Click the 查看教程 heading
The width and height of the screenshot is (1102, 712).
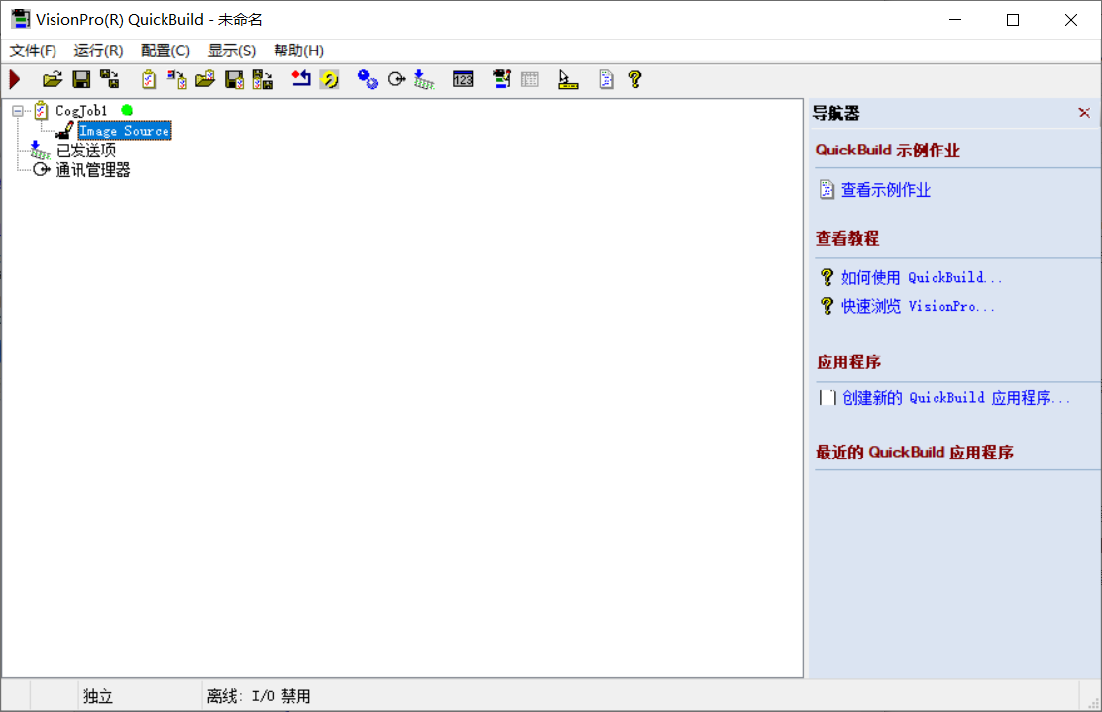847,238
